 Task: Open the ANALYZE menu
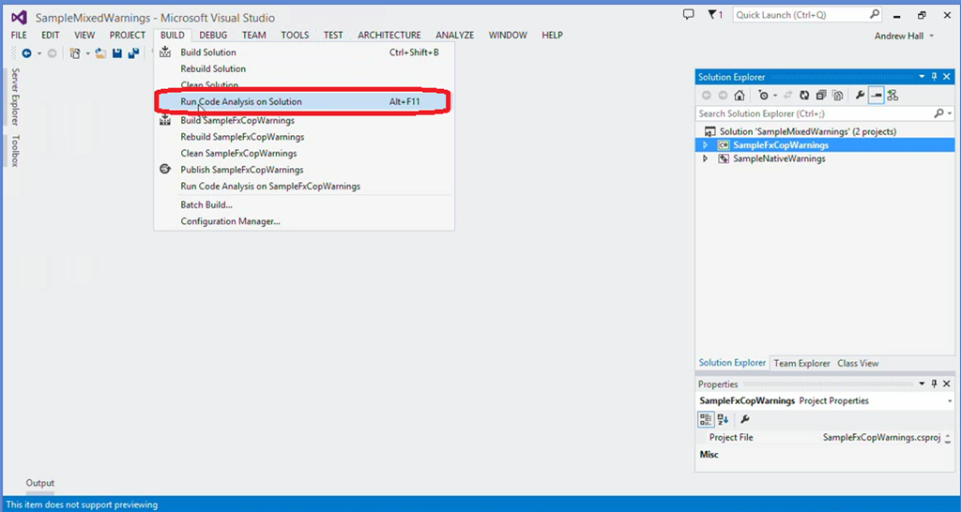coord(455,35)
